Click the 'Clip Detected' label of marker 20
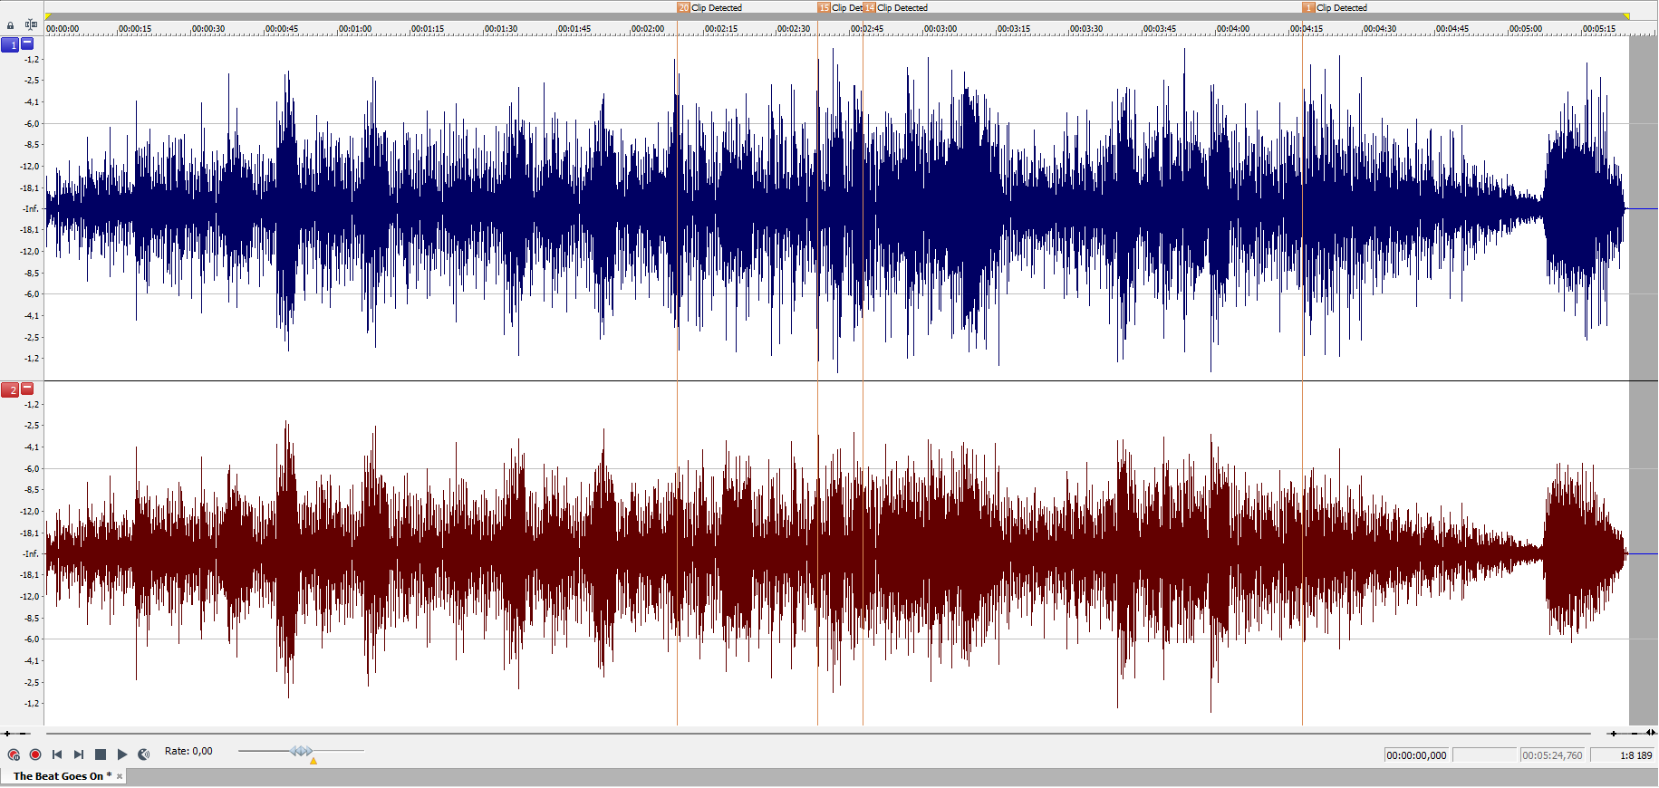 (x=717, y=8)
